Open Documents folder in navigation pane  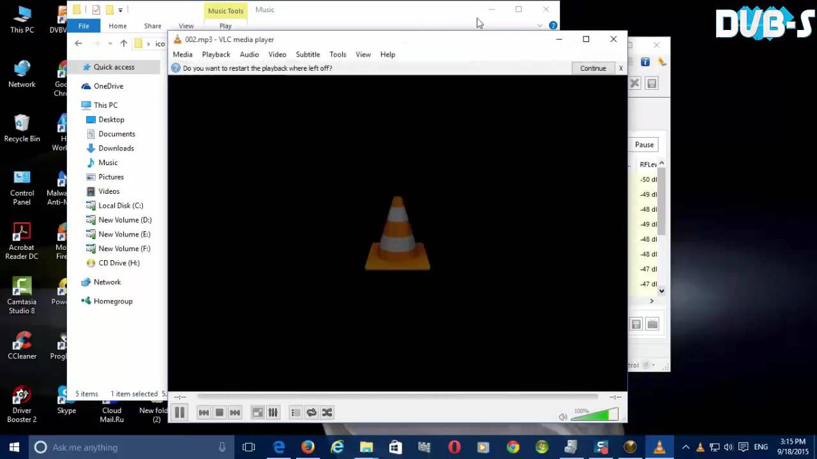(x=116, y=134)
